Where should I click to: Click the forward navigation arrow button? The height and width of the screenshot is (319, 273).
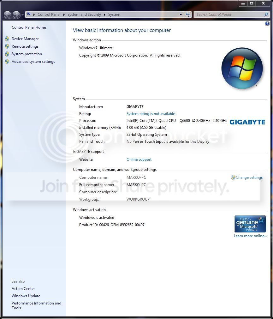(16, 15)
